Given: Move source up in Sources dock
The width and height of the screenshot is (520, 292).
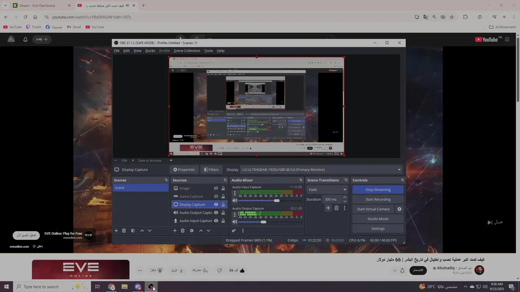Looking at the screenshot, I should point(201,231).
